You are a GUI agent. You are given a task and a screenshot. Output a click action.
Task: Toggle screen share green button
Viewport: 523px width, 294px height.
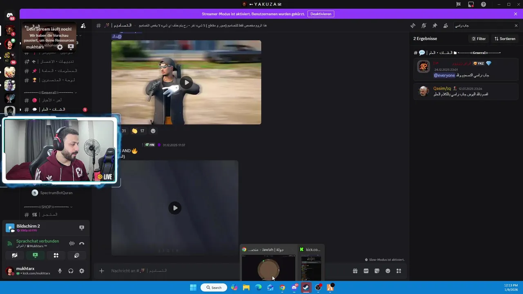(x=35, y=255)
